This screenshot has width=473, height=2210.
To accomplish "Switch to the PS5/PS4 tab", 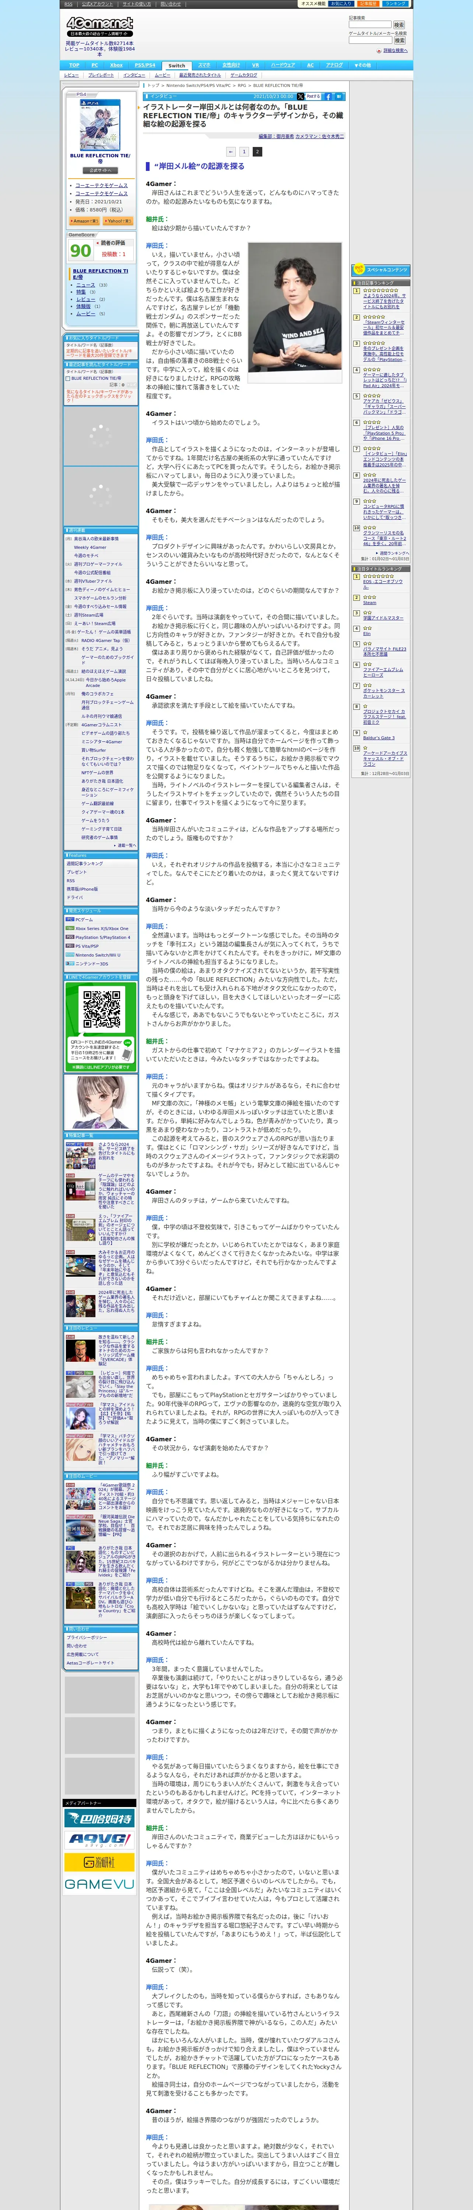I will (x=145, y=65).
